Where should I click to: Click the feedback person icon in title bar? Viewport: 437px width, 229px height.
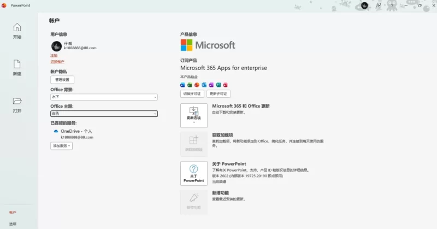click(378, 5)
